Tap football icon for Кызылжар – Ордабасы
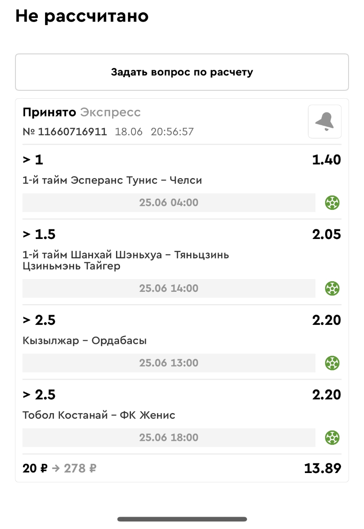The image size is (364, 529). pyautogui.click(x=332, y=363)
